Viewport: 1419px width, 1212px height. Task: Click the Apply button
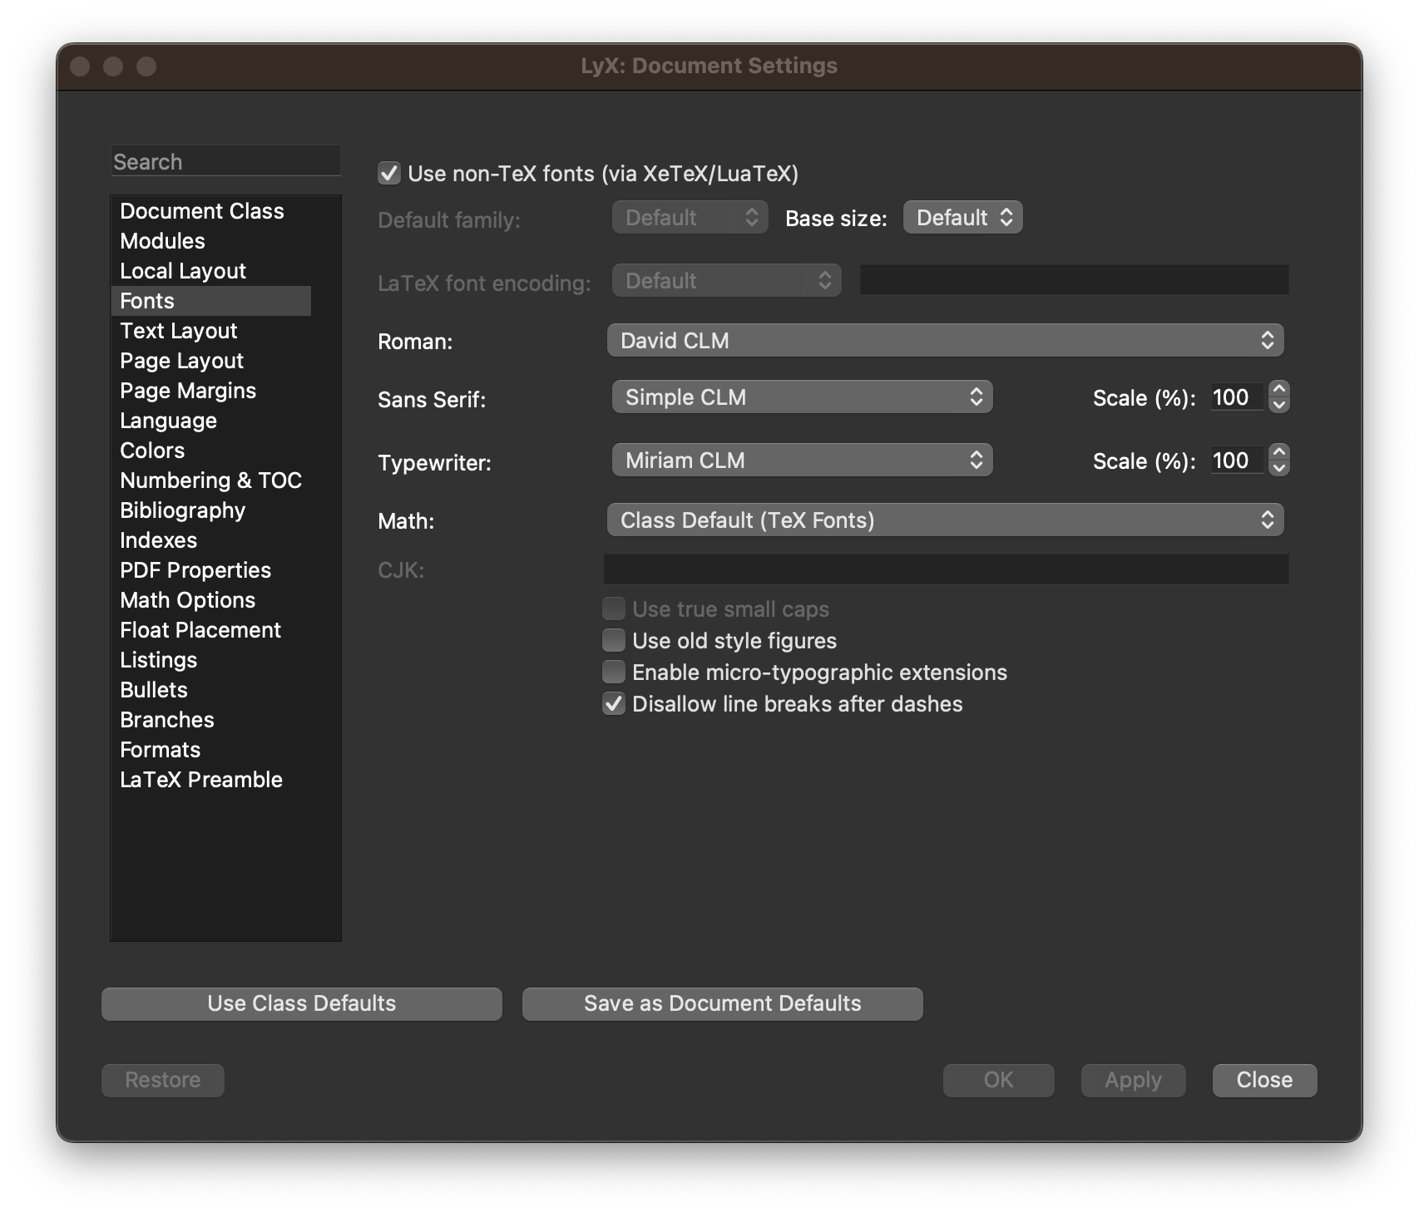(1133, 1080)
